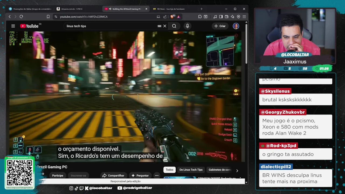Open the on-screen keyboard icon in search box
This screenshot has width=345, height=194.
click(x=159, y=26)
